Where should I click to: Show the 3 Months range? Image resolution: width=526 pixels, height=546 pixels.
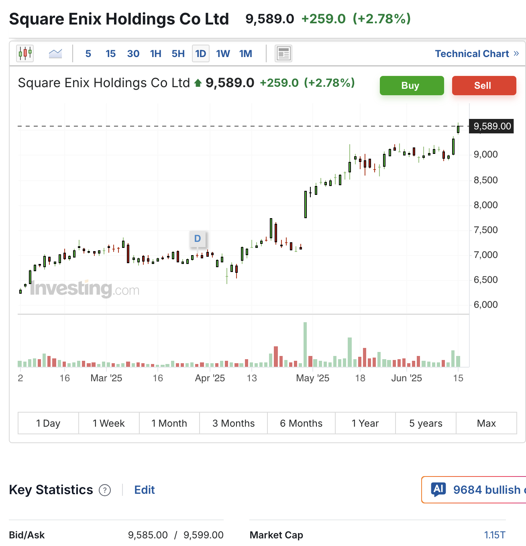coord(234,423)
